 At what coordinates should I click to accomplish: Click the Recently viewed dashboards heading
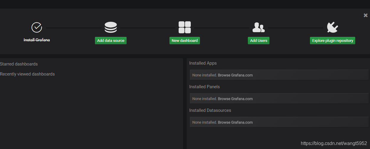27,74
